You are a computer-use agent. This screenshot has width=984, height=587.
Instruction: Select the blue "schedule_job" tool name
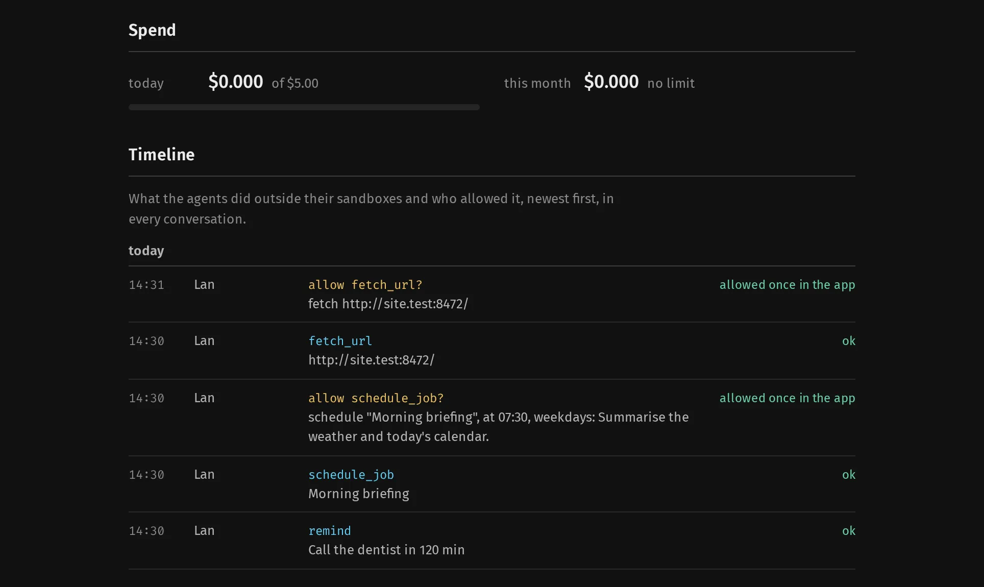point(351,475)
